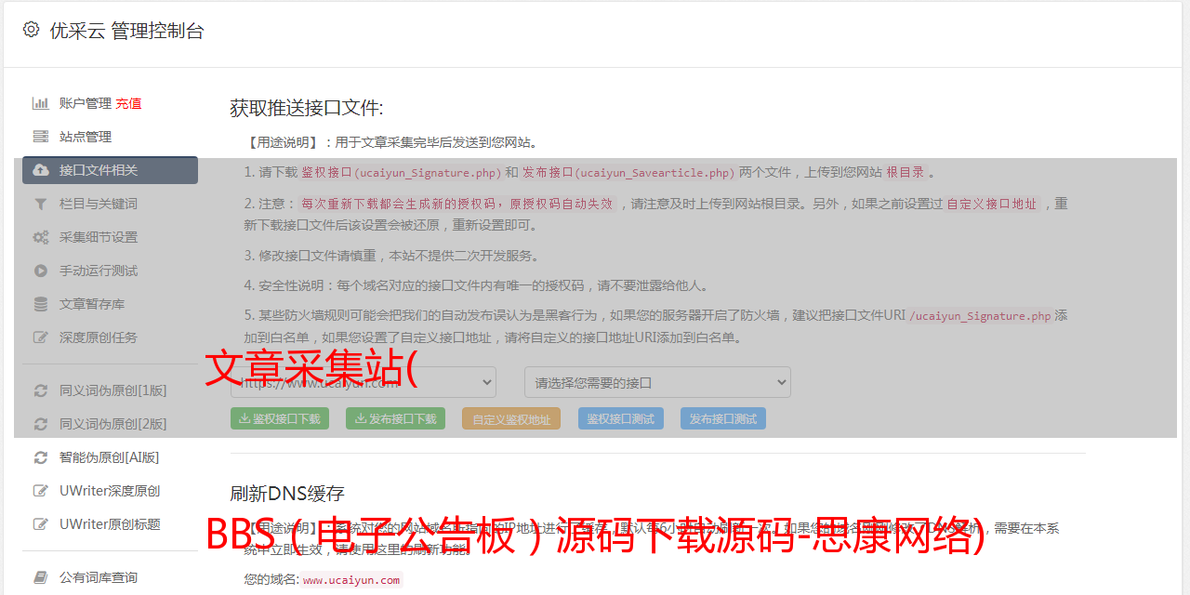This screenshot has width=1190, height=595.
Task: Click the www.ucaiyun.com domain text
Action: click(351, 579)
